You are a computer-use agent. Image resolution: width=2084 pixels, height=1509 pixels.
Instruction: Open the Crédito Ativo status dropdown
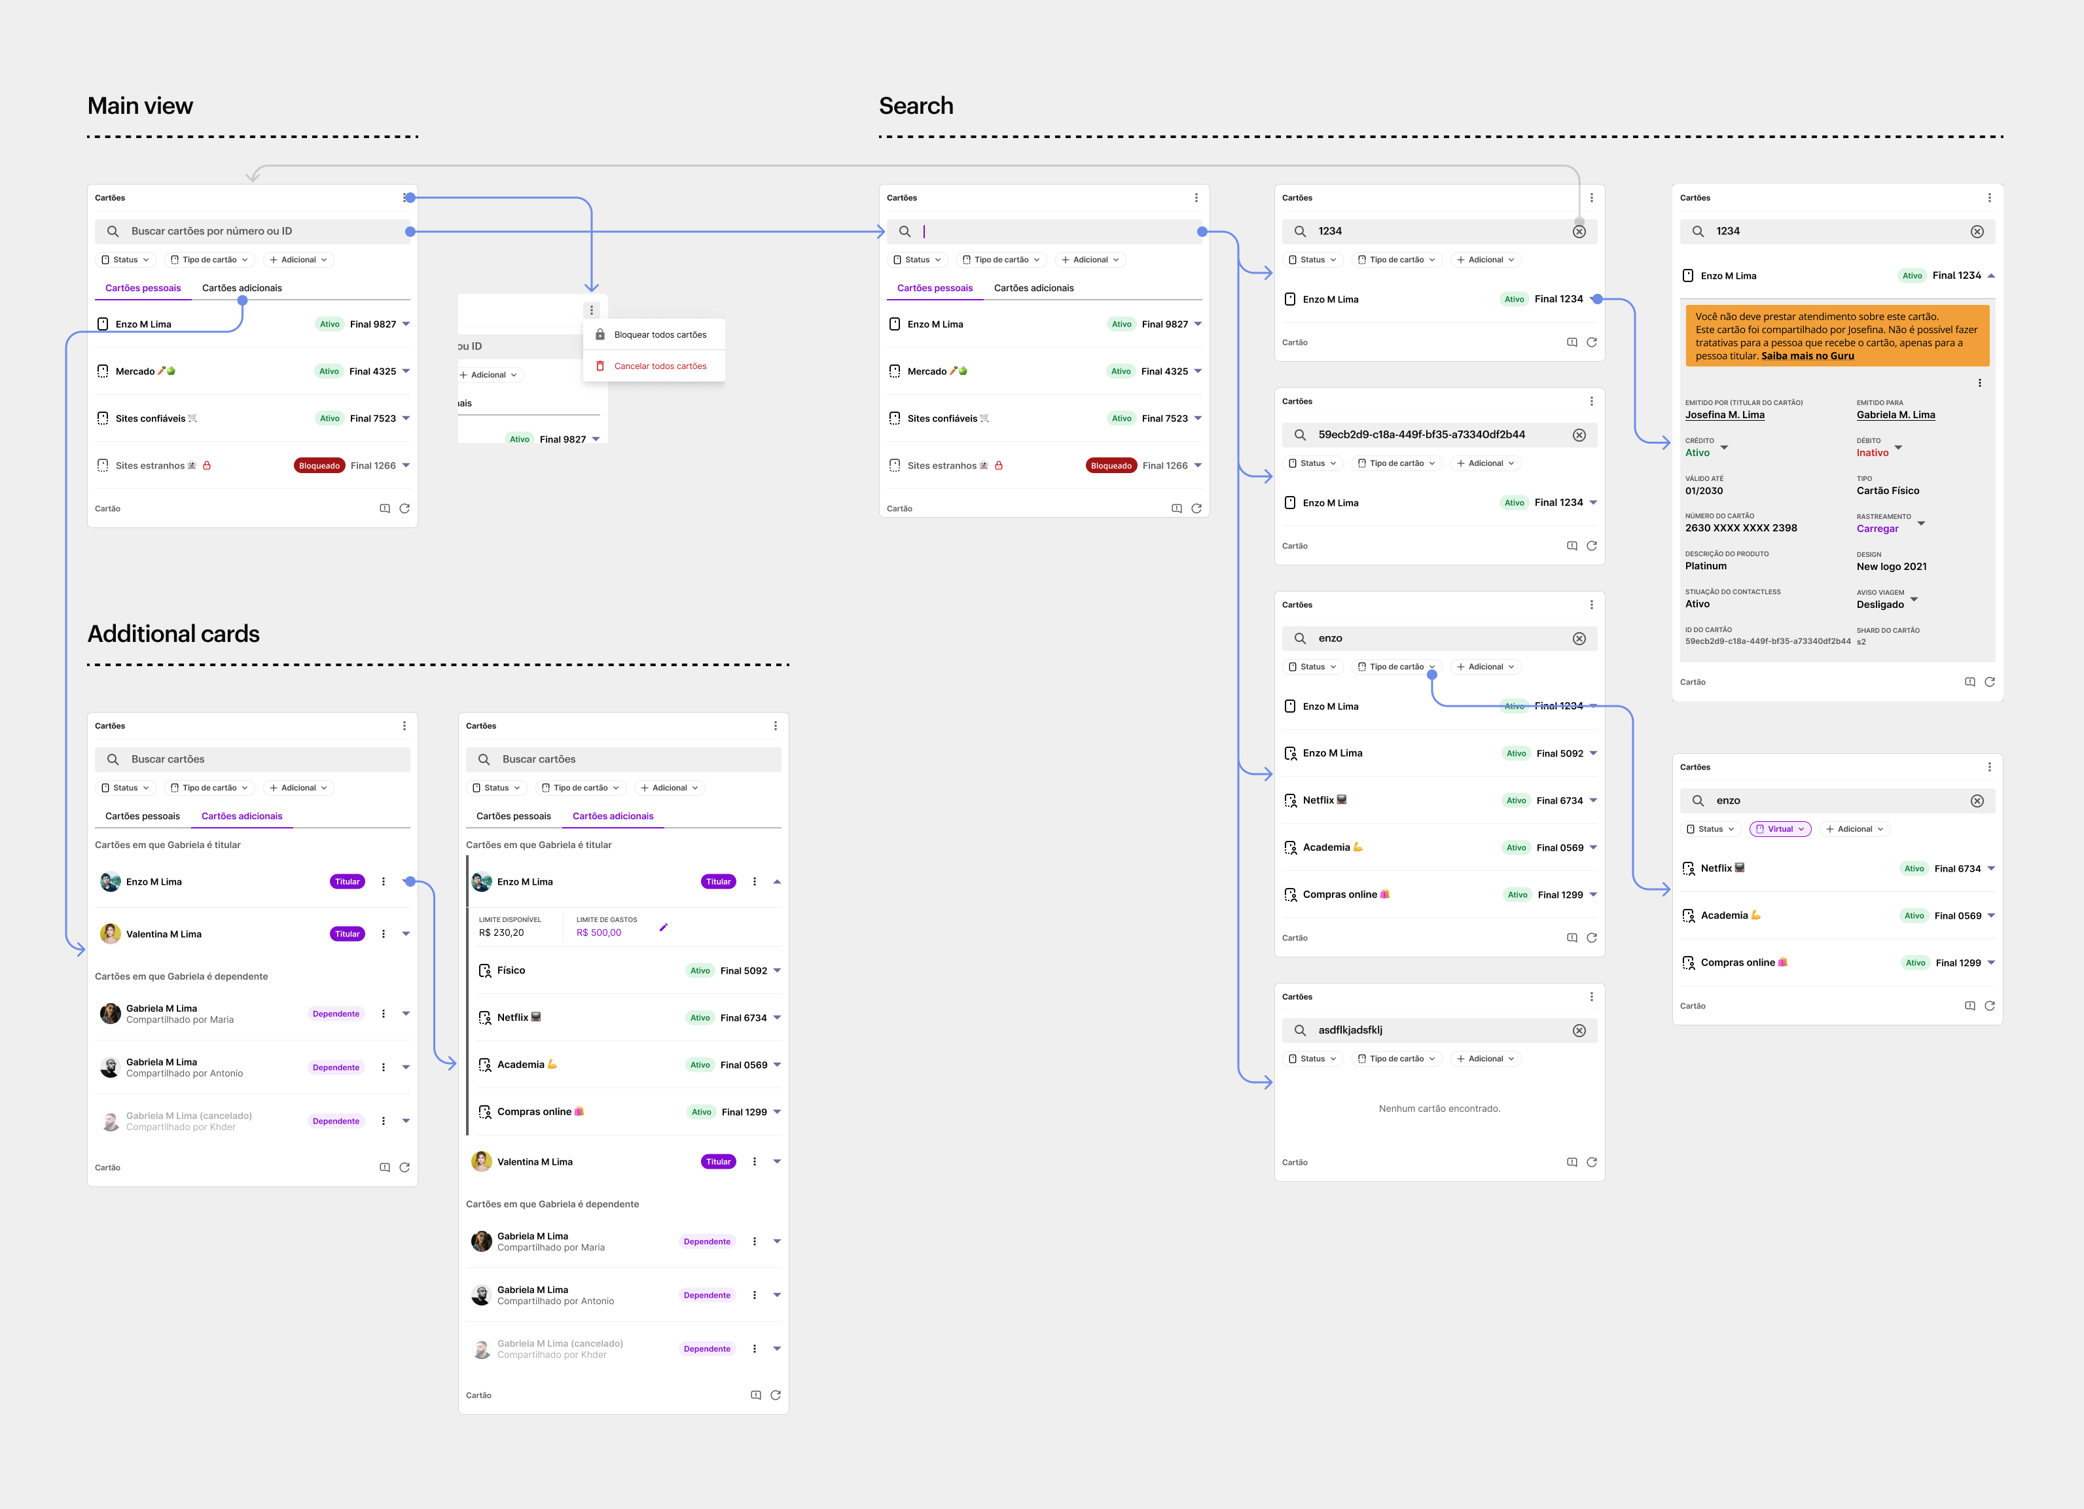coord(1724,448)
